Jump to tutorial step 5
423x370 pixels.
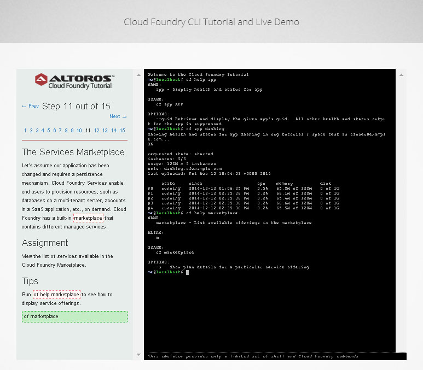(49, 131)
